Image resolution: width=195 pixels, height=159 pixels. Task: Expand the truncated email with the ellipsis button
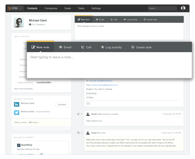[x=88, y=104]
